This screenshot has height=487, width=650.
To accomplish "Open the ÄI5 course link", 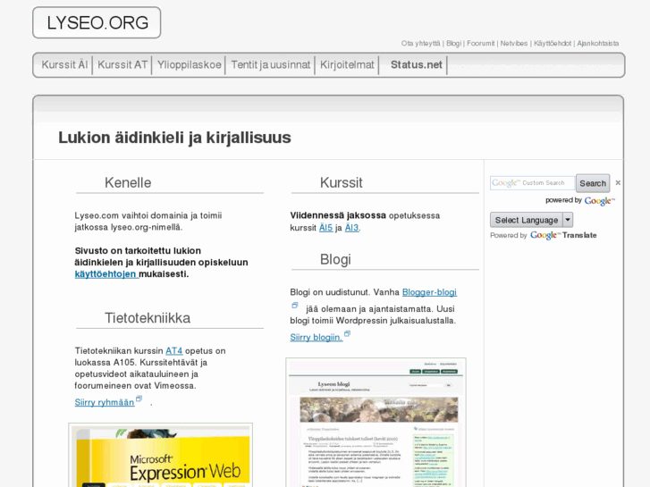I will click(x=325, y=228).
